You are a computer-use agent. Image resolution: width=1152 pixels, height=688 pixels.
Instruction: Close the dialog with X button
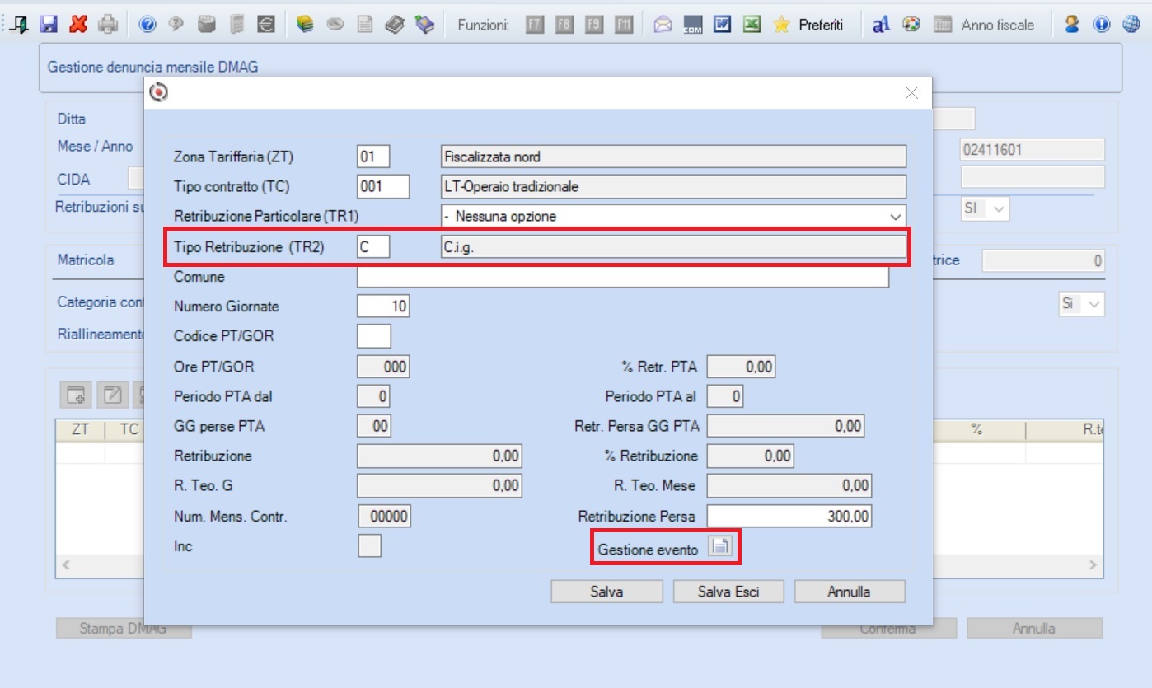pyautogui.click(x=911, y=93)
